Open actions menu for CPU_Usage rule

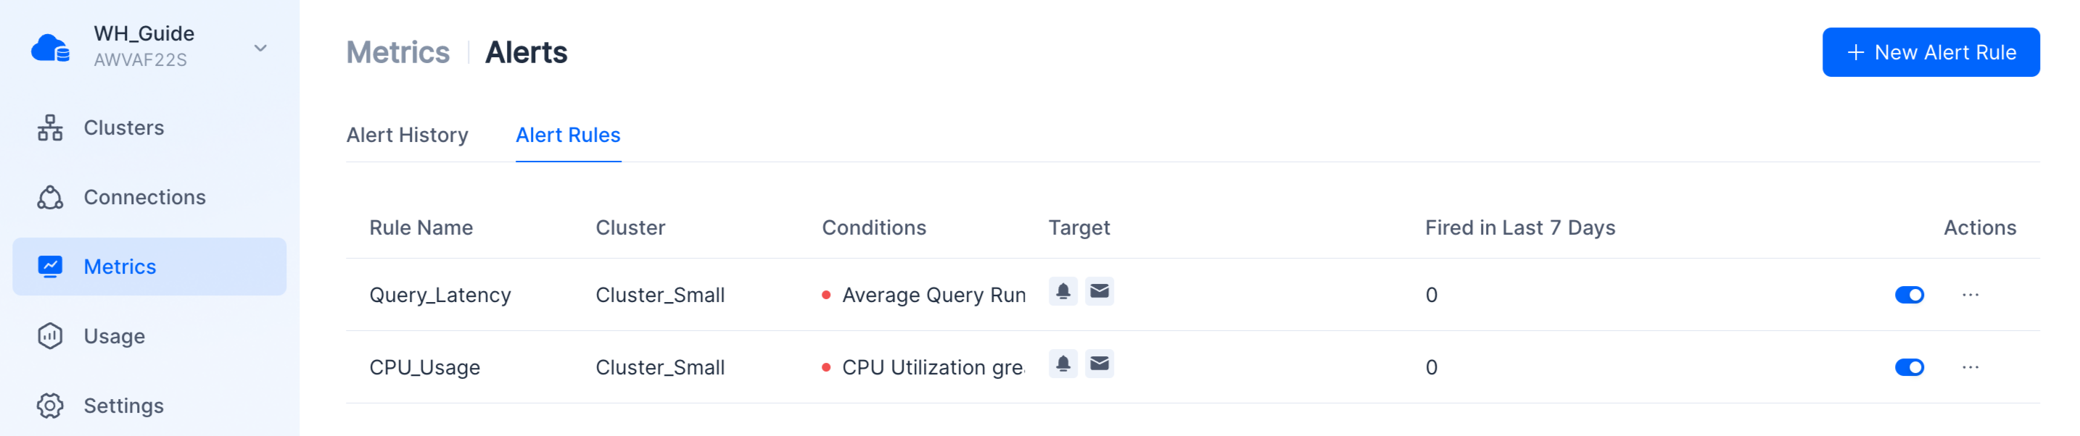(x=1970, y=367)
